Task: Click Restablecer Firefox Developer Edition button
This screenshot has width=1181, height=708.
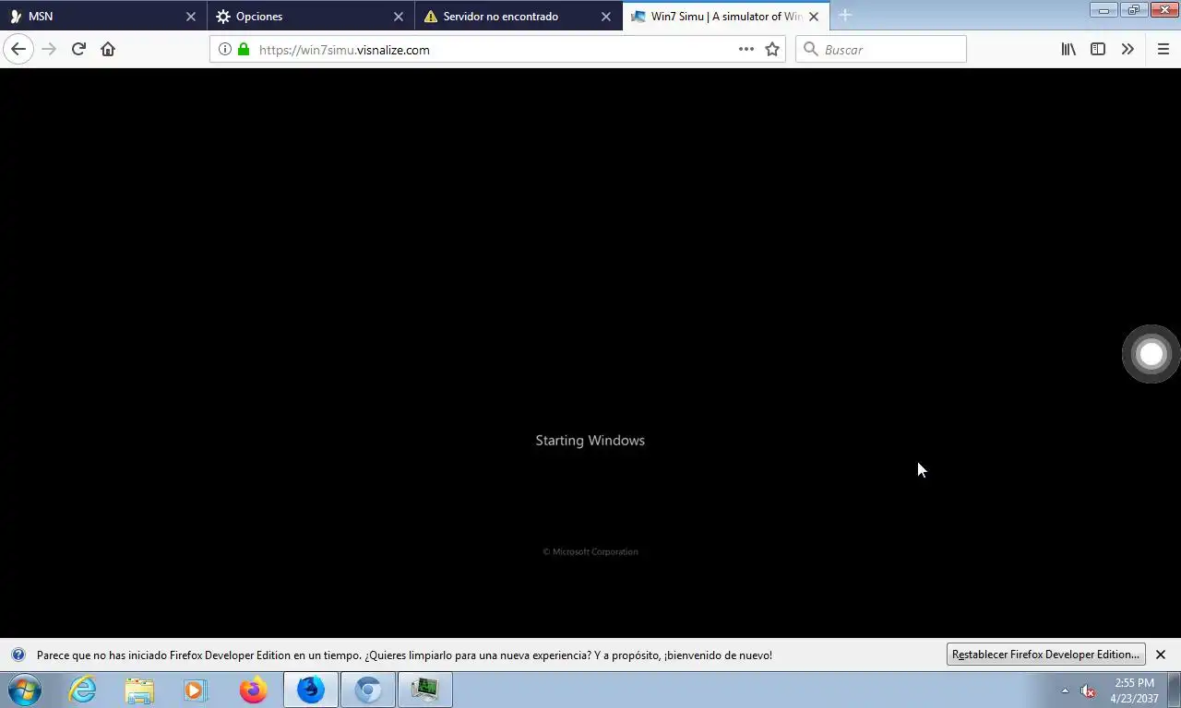Action: [1046, 655]
